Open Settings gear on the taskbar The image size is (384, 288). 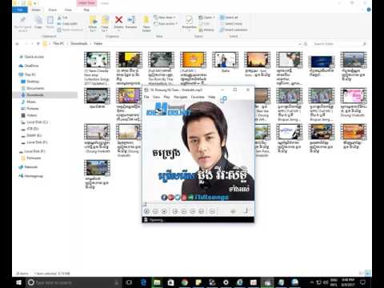[x=226, y=282]
